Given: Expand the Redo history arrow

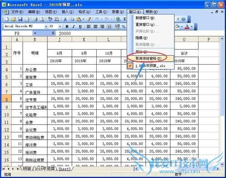Looking at the screenshot, I should pyautogui.click(x=111, y=19).
